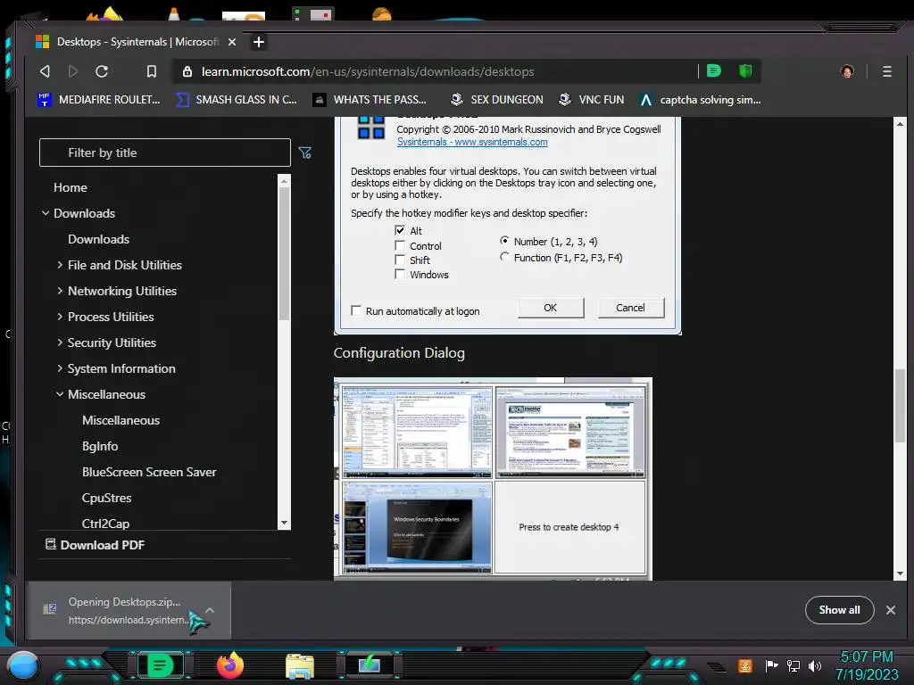Image resolution: width=914 pixels, height=685 pixels.
Task: Click the Desktops four-squares logo
Action: point(371,127)
